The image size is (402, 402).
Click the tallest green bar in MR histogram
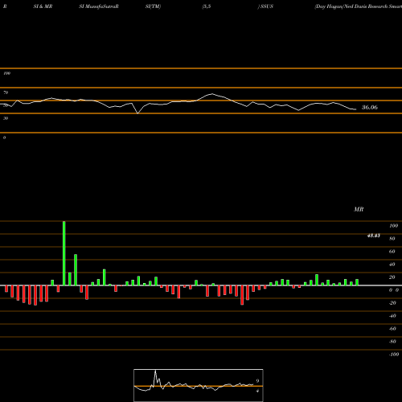(64, 253)
